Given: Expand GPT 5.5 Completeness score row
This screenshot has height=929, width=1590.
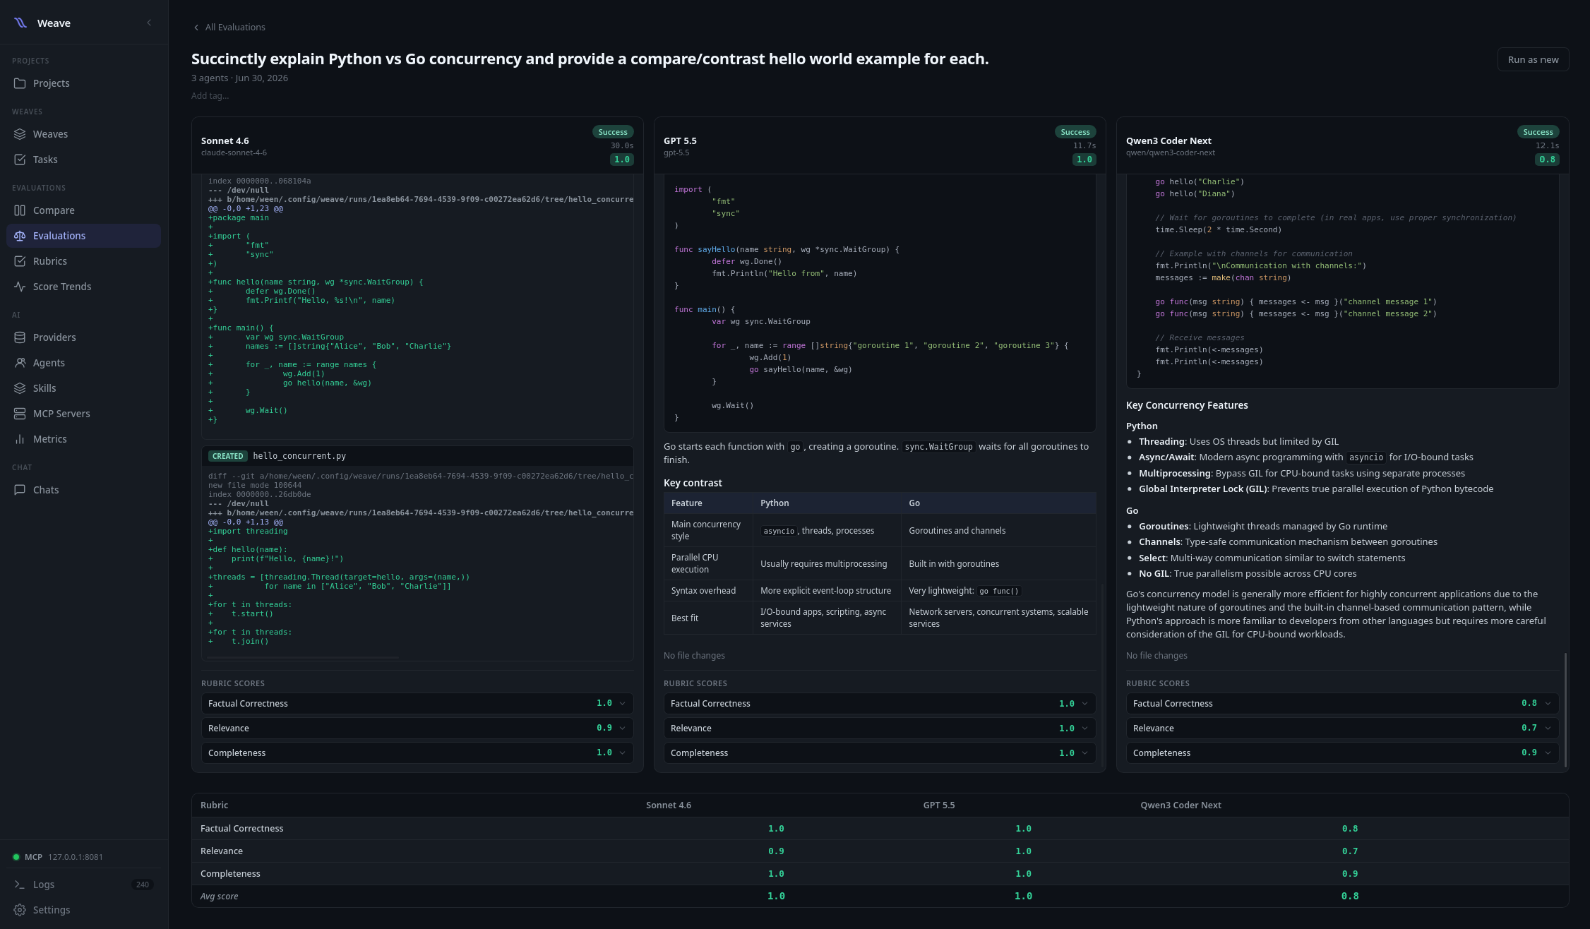Looking at the screenshot, I should click(880, 753).
